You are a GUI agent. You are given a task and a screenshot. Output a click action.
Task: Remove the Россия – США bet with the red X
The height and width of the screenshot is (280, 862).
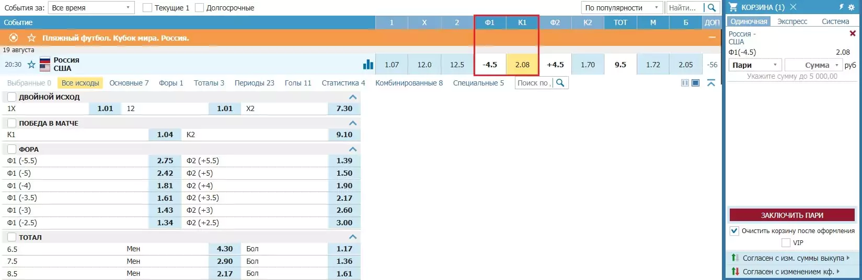click(x=853, y=33)
